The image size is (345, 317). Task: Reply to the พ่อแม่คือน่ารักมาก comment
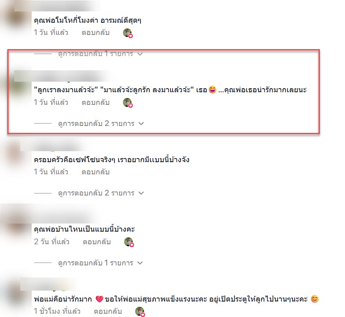tap(108, 311)
